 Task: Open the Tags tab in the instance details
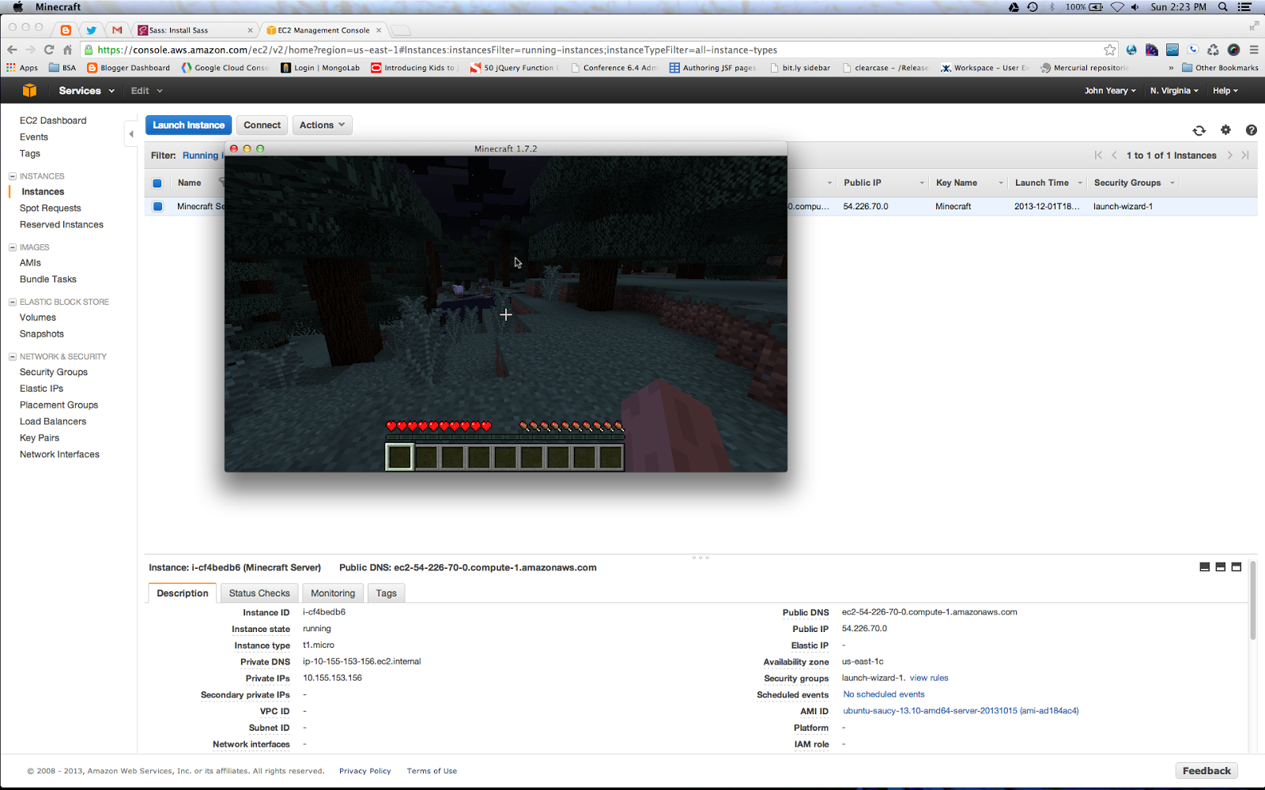point(387,593)
